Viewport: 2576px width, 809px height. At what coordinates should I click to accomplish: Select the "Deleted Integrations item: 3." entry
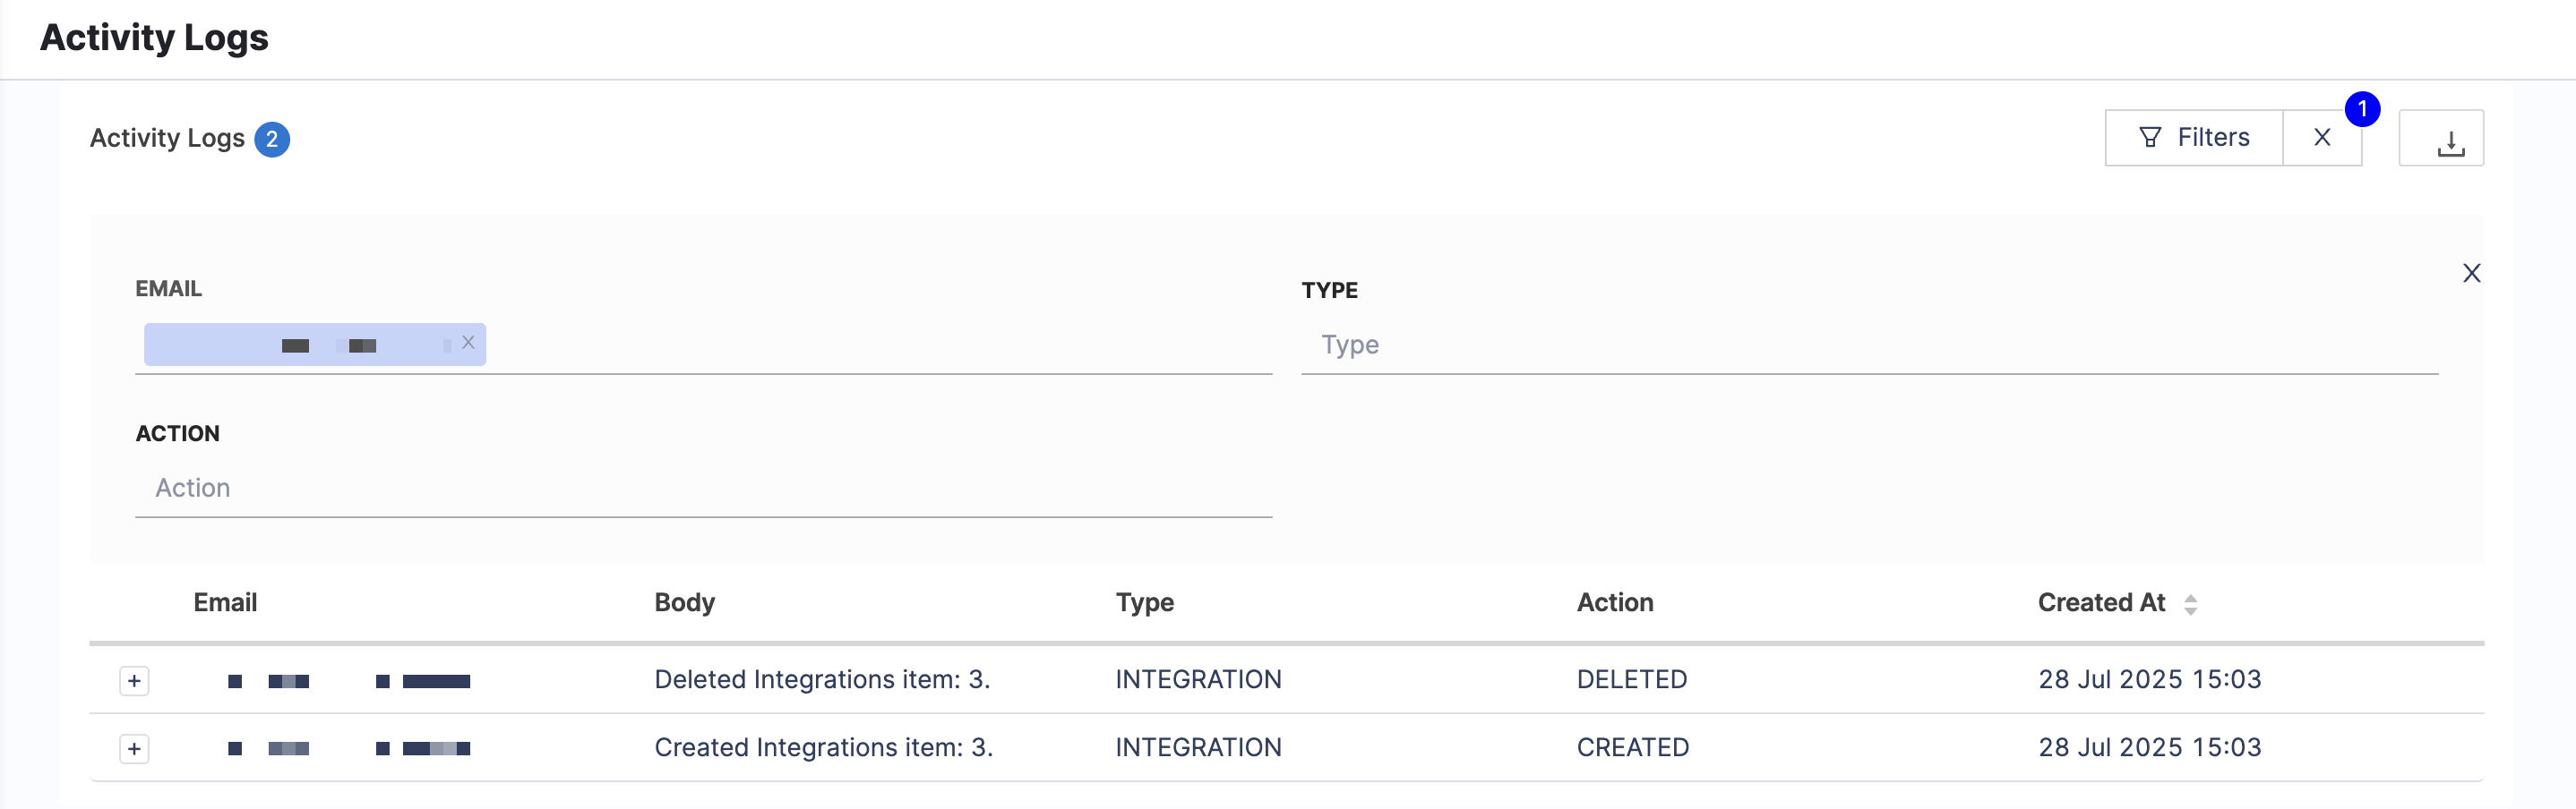point(821,680)
